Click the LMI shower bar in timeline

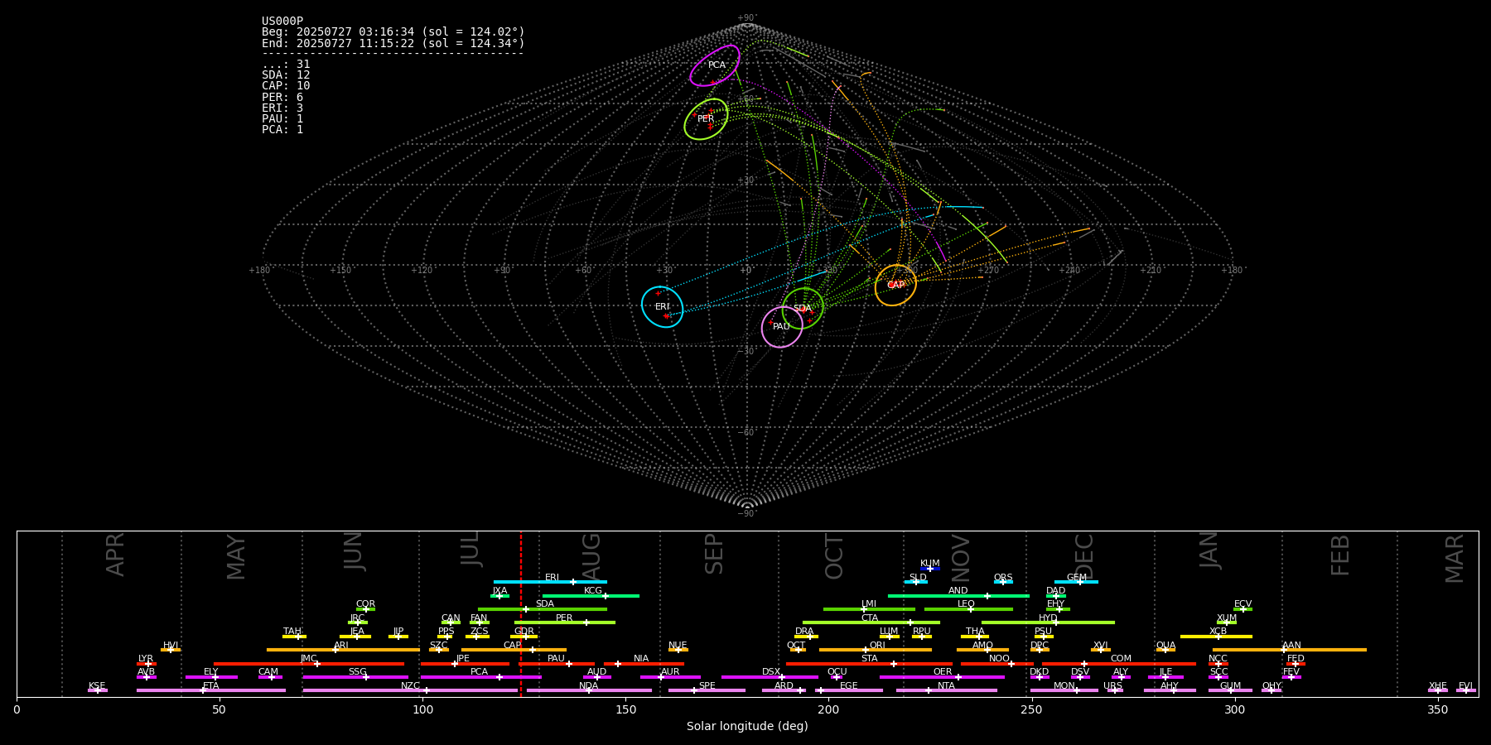coord(869,609)
